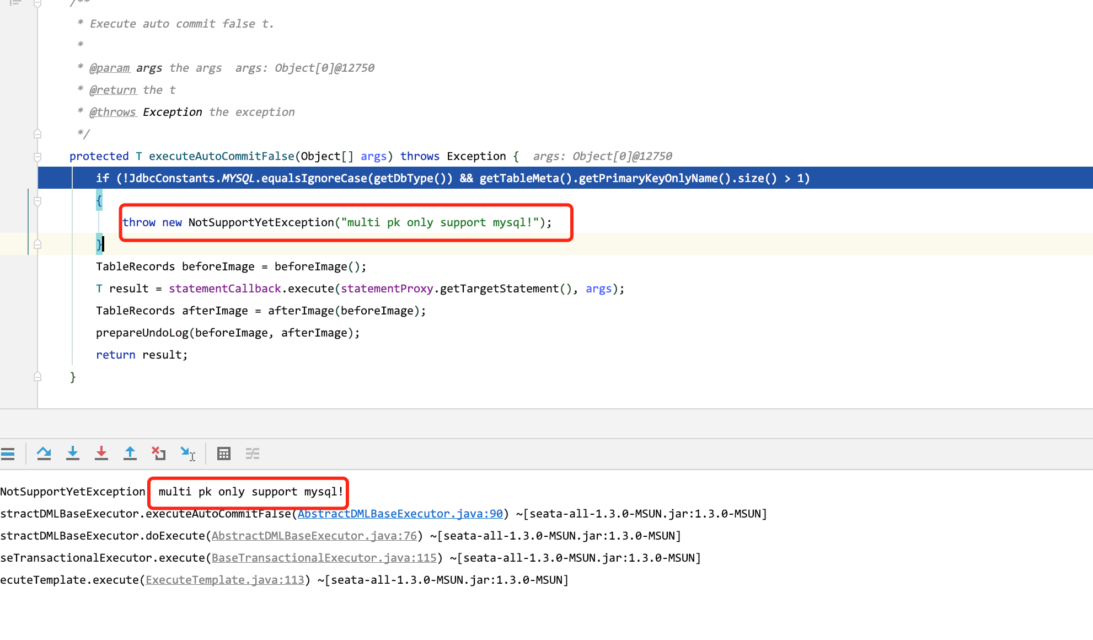1093x640 pixels.
Task: Click the @throws Javadoc tag
Action: coord(113,112)
